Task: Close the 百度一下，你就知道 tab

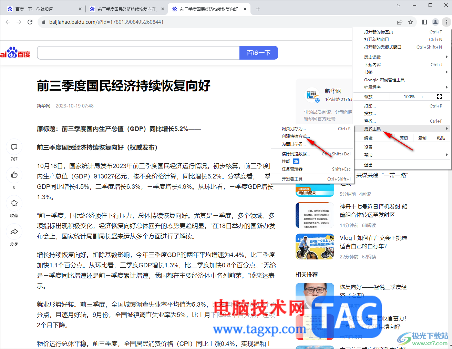Action: coord(80,9)
